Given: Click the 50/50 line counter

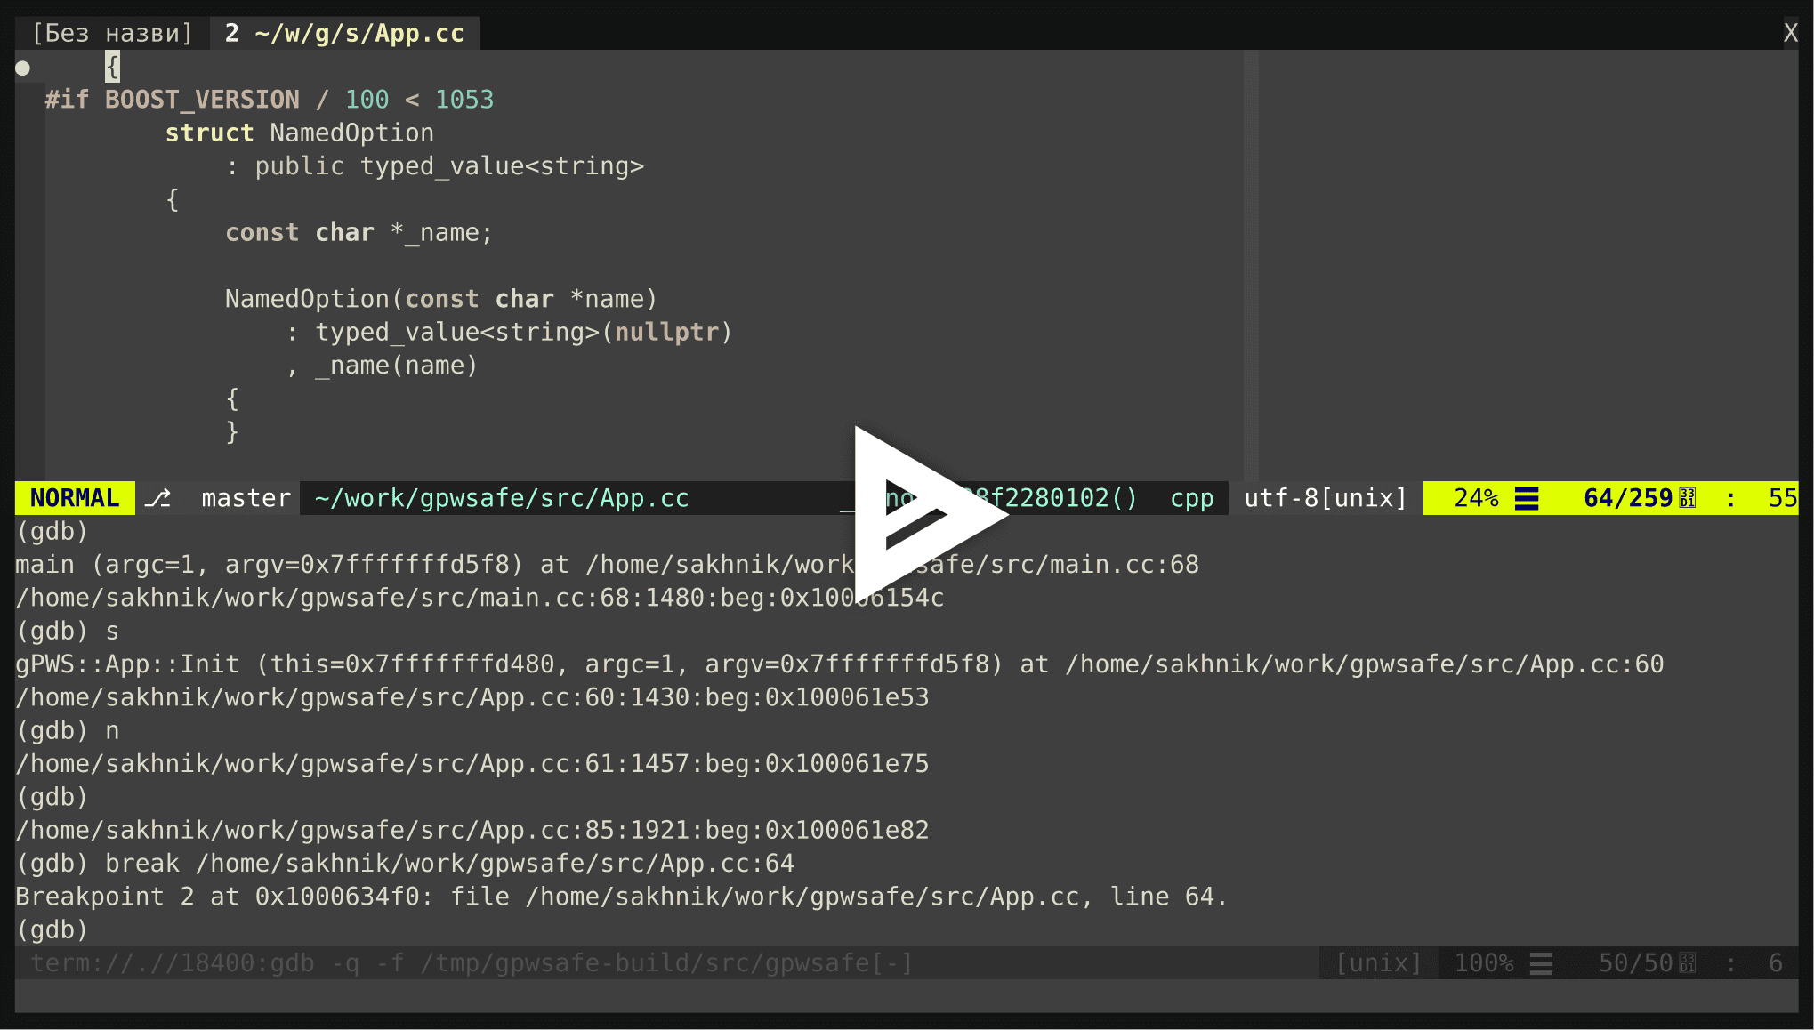Looking at the screenshot, I should pyautogui.click(x=1635, y=963).
